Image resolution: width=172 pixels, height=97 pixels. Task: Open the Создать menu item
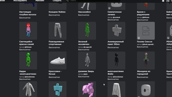(57, 1)
